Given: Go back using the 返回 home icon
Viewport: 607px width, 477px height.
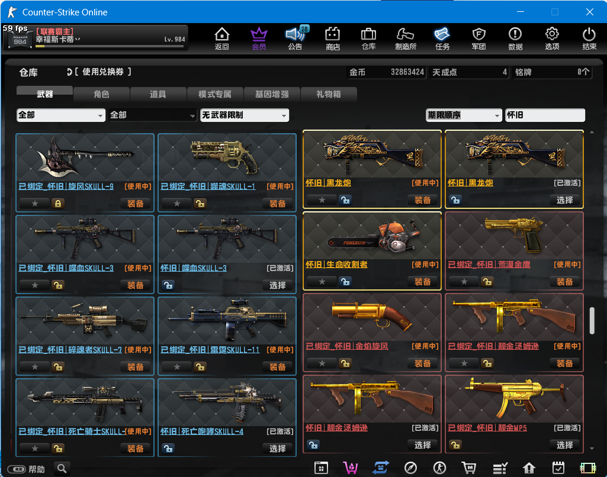Looking at the screenshot, I should 222,38.
